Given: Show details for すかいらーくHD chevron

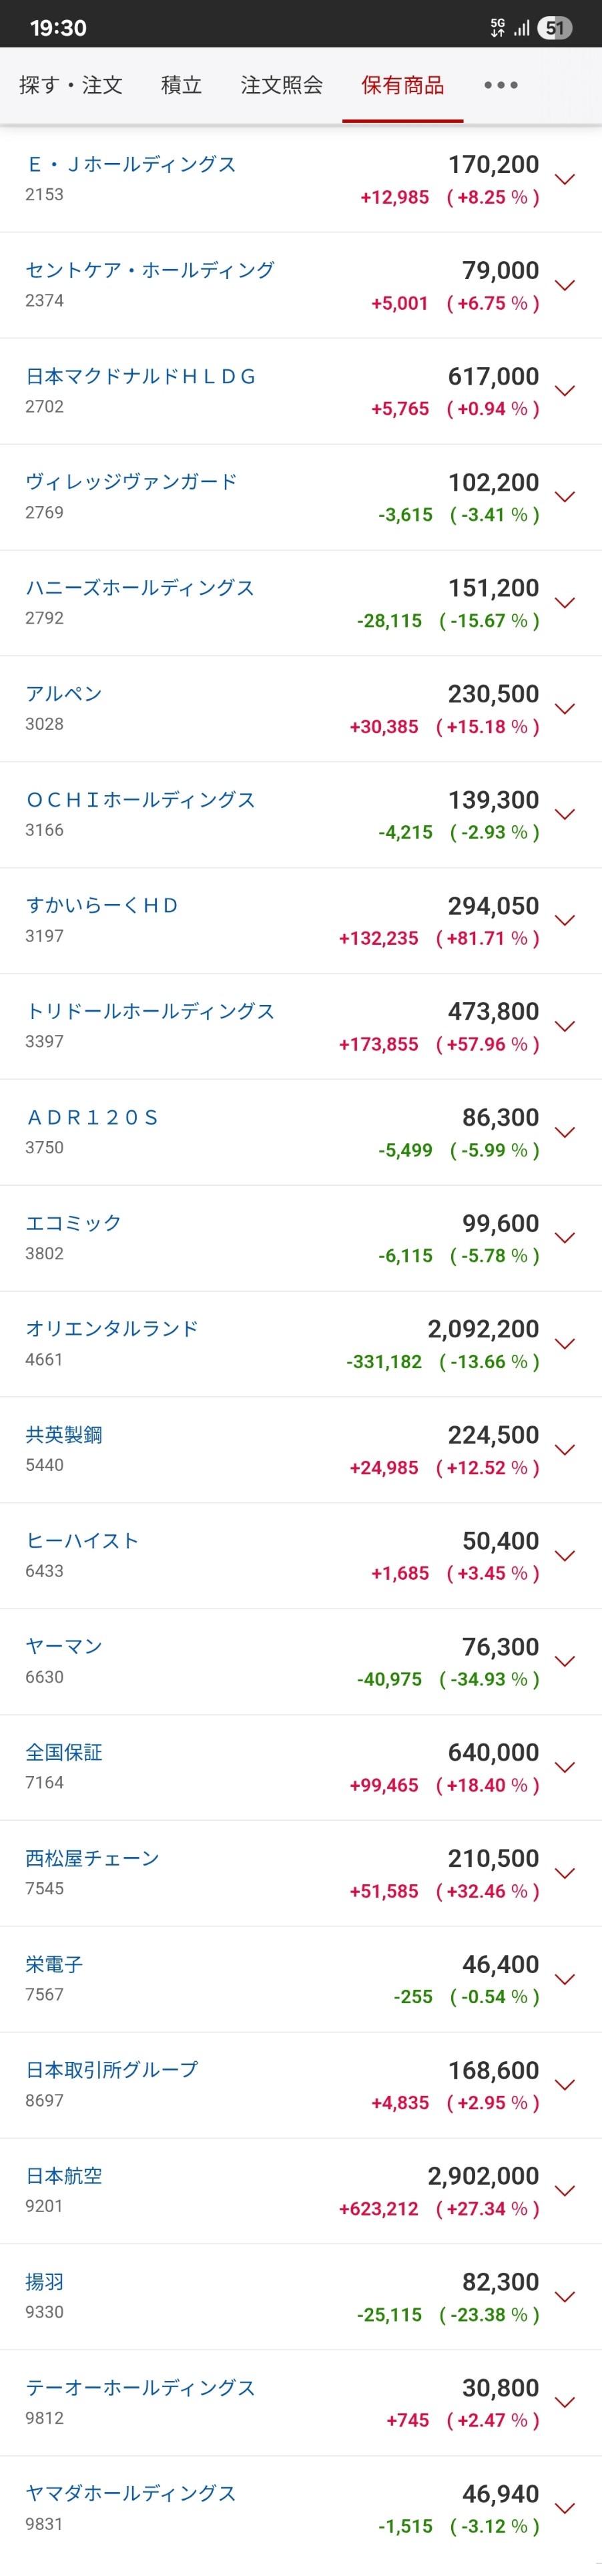Looking at the screenshot, I should tap(565, 921).
